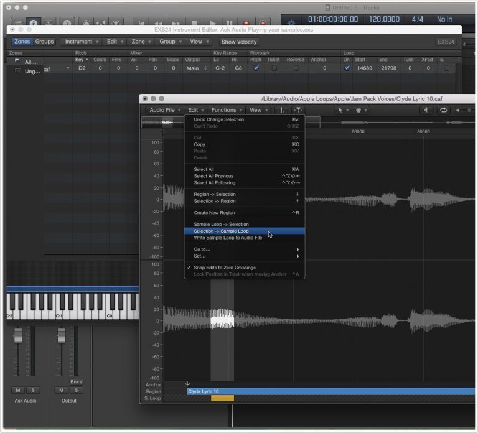
Task: Enable the 1Shot checkbox
Action: click(274, 68)
